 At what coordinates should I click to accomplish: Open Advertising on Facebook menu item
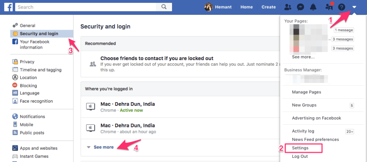pyautogui.click(x=317, y=118)
